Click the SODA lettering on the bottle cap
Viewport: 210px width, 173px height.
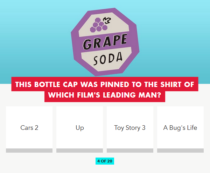tap(108, 59)
